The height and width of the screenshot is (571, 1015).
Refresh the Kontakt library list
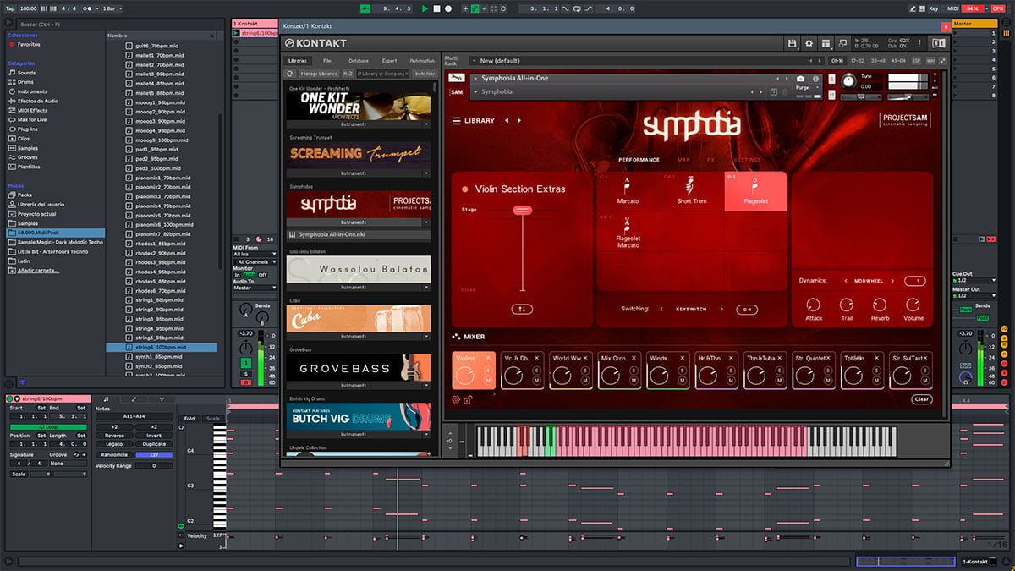289,74
